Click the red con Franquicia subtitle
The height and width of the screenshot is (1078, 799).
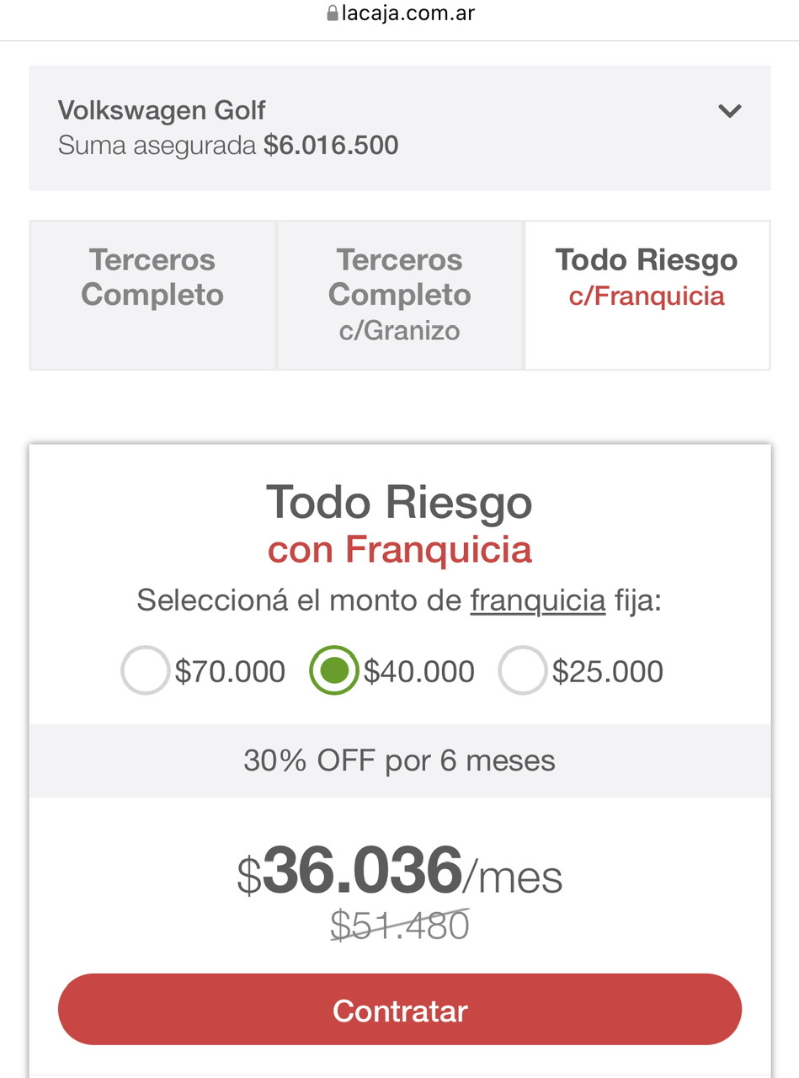pos(400,550)
